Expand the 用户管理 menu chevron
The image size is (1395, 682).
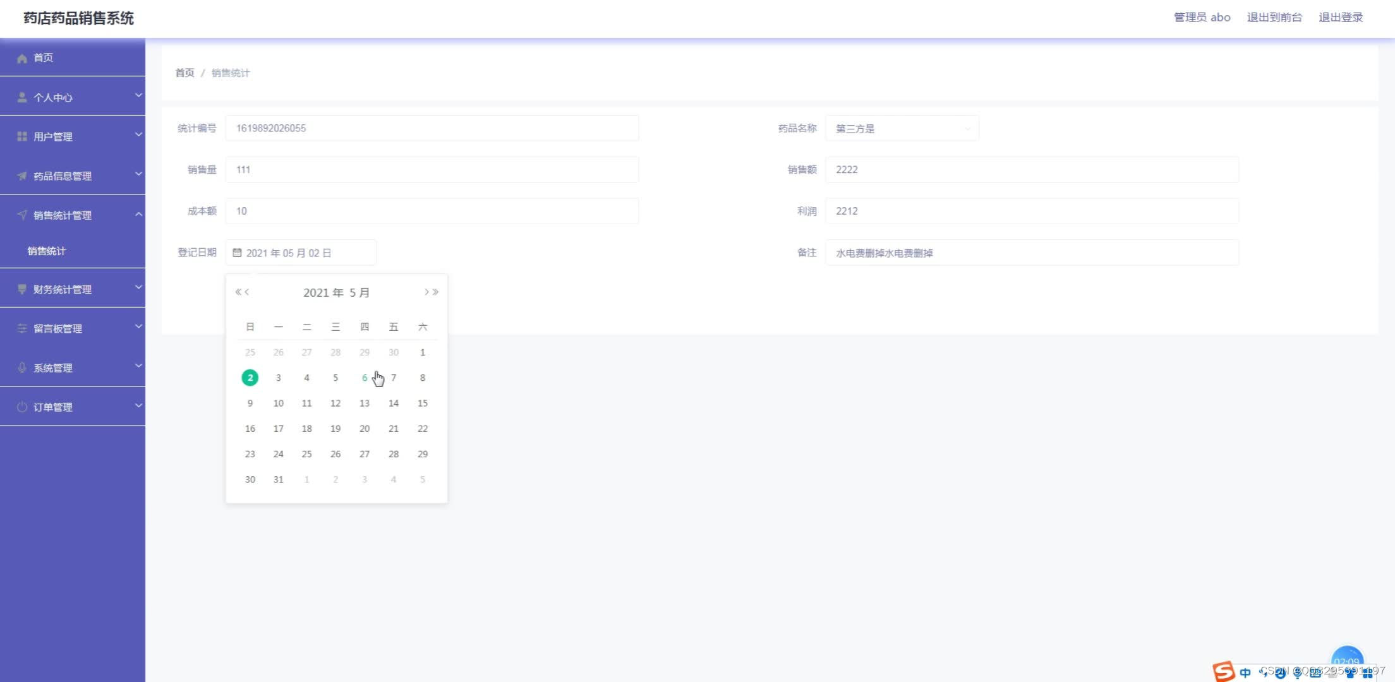(138, 135)
